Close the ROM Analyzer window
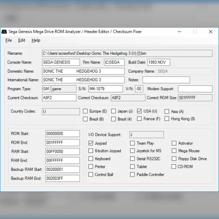 pyautogui.click(x=211, y=32)
